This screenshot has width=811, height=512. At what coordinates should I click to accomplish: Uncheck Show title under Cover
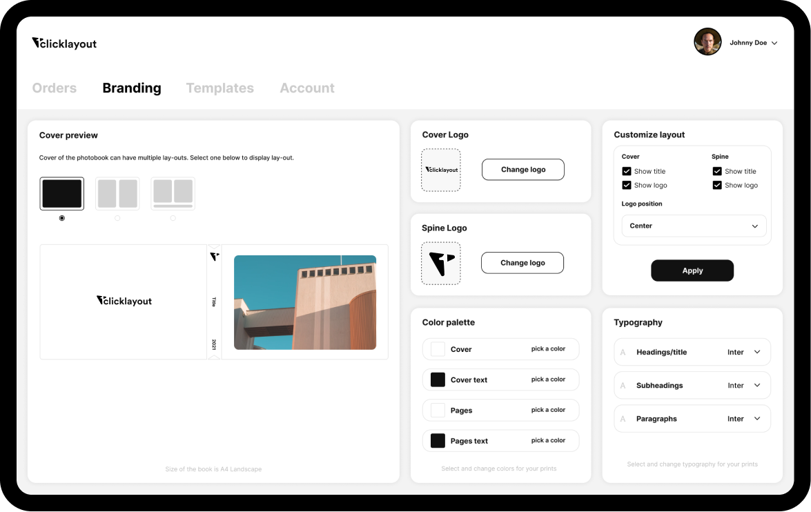626,171
